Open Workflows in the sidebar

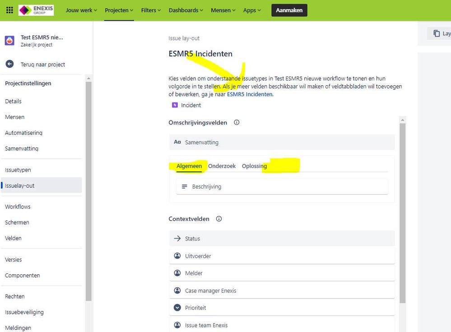click(x=18, y=207)
